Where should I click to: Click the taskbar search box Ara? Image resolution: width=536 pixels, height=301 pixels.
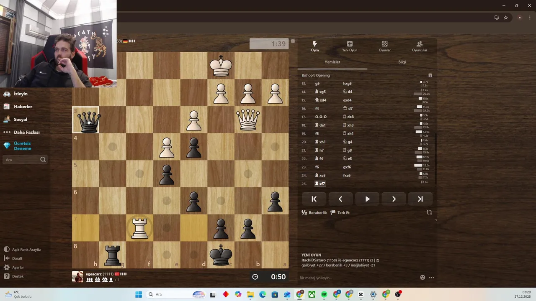click(176, 294)
